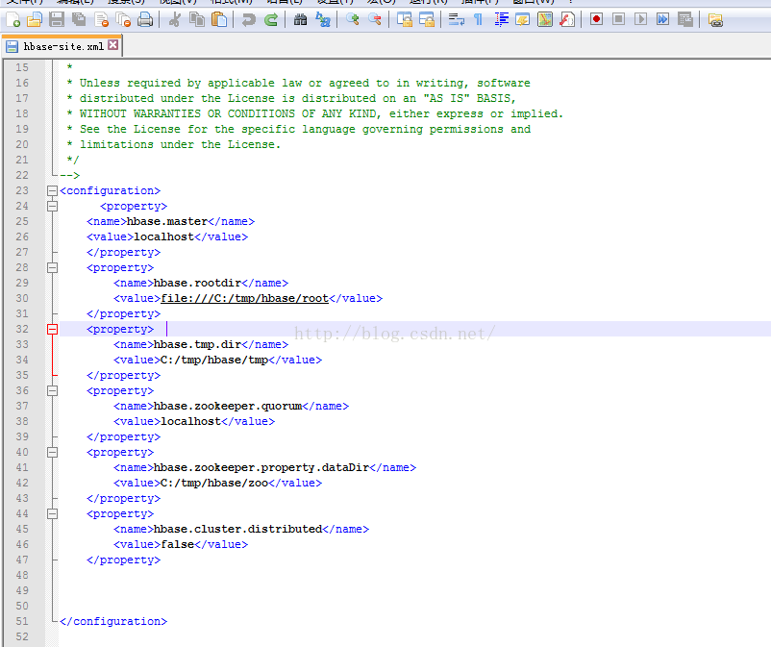Click the folder workspace icon at toolbar end
The width and height of the screenshot is (771, 647).
pos(715,19)
